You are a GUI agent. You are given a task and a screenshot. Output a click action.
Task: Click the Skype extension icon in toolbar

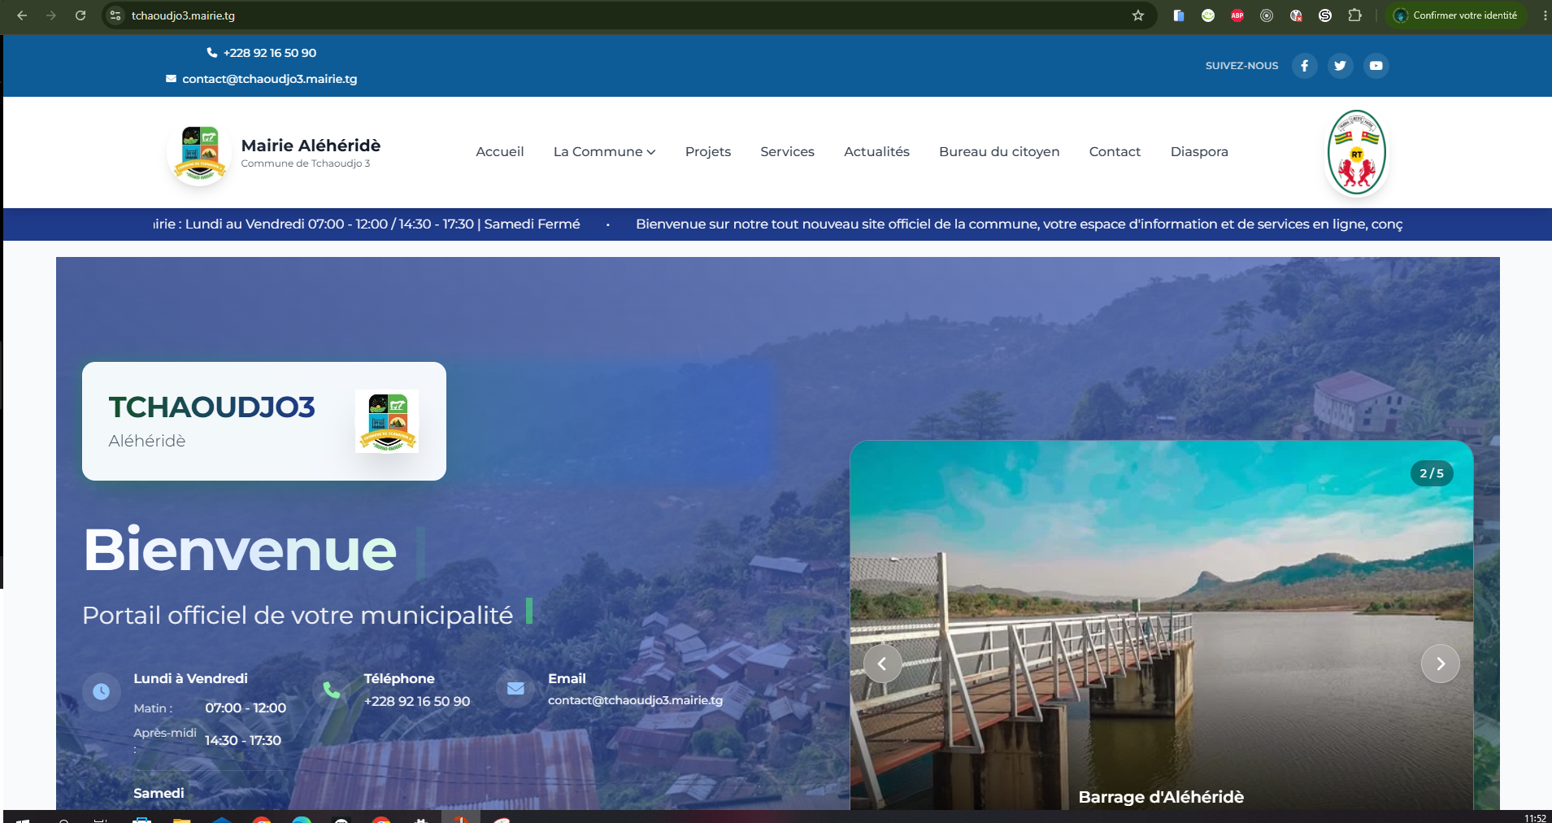1325,15
